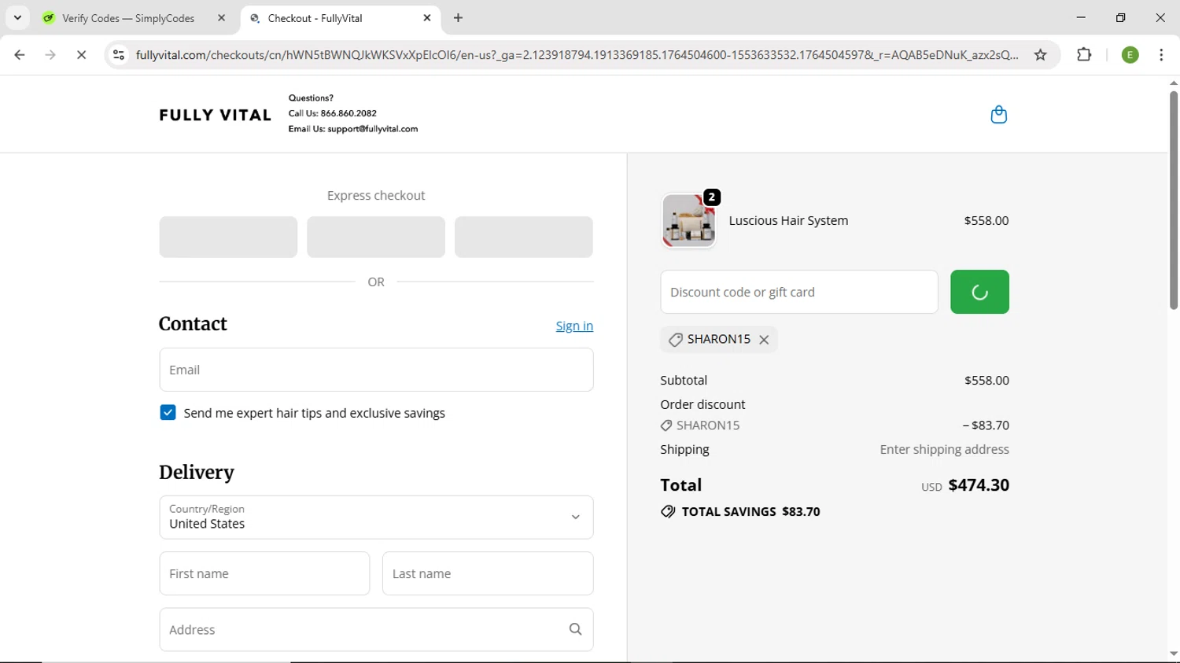Close the Checkout - FullyVital tab
The height and width of the screenshot is (663, 1180).
tap(427, 18)
